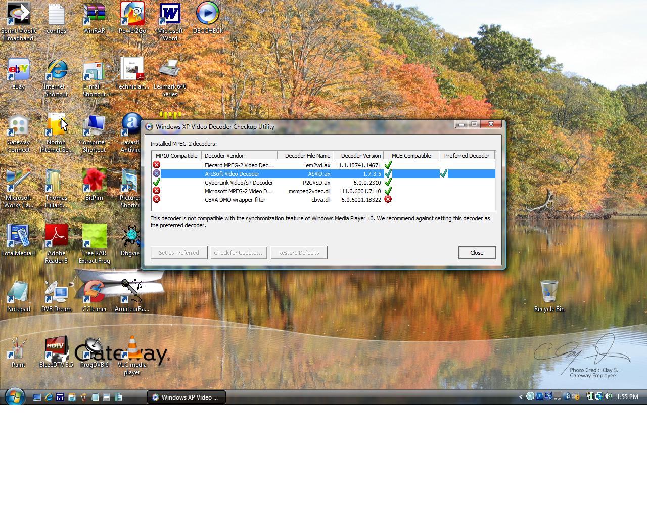Open the DECCHECK desktop icon

pyautogui.click(x=208, y=15)
